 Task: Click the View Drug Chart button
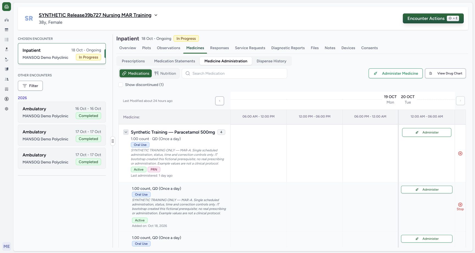(x=445, y=73)
